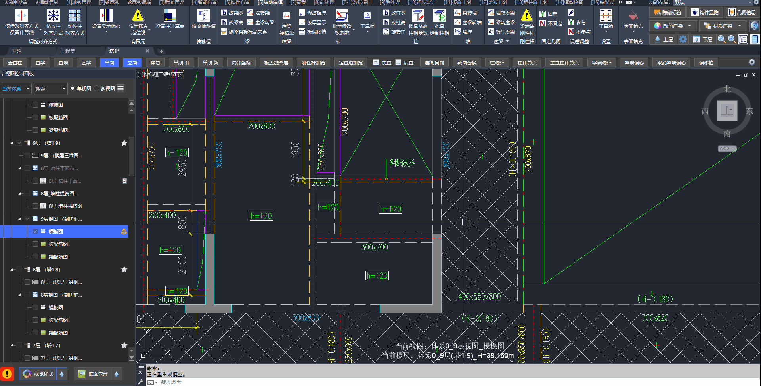Click the 设置FEA定位线 warning icon
This screenshot has width=761, height=386.
click(x=138, y=16)
